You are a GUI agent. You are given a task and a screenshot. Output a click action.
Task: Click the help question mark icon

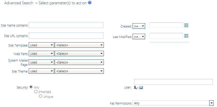[x=90, y=3]
